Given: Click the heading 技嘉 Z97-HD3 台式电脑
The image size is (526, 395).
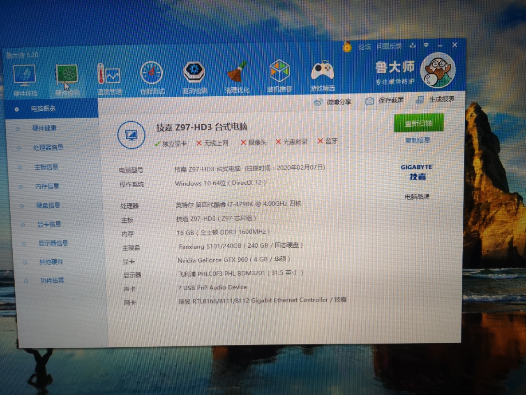Looking at the screenshot, I should pos(201,127).
